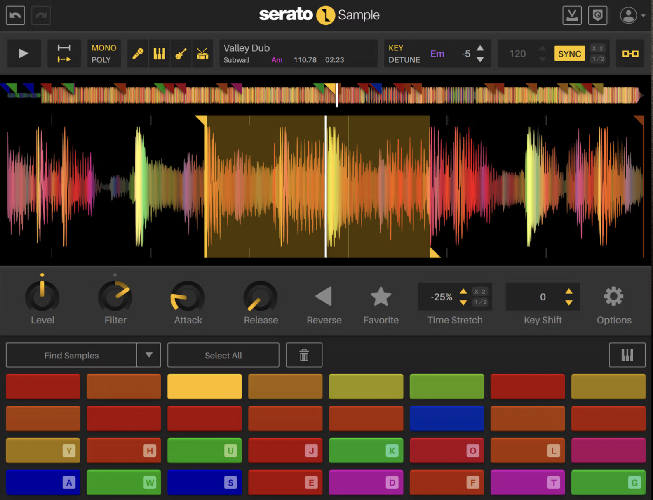The width and height of the screenshot is (653, 500).
Task: Trigger the pad labeled L
Action: (528, 450)
